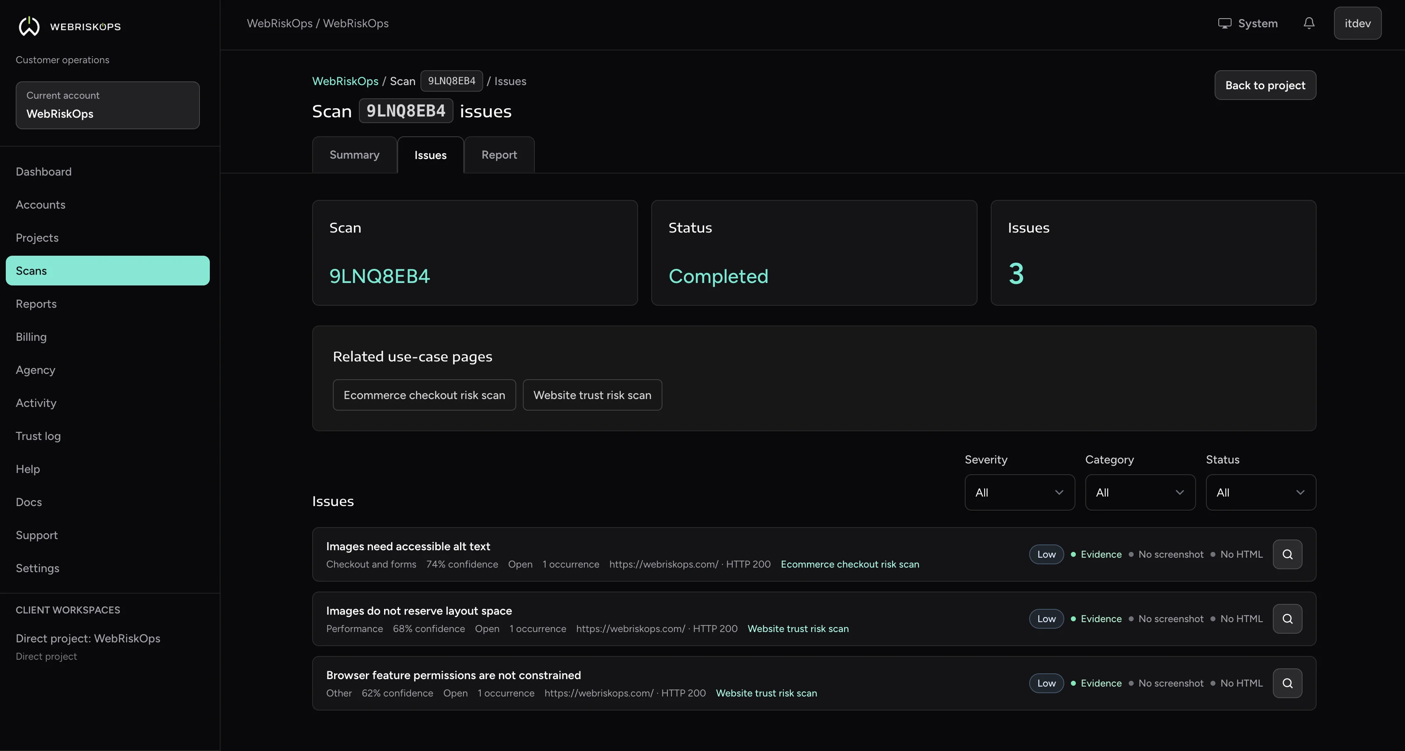This screenshot has height=751, width=1405.
Task: Click "No screenshot" on alt text issue
Action: point(1170,554)
